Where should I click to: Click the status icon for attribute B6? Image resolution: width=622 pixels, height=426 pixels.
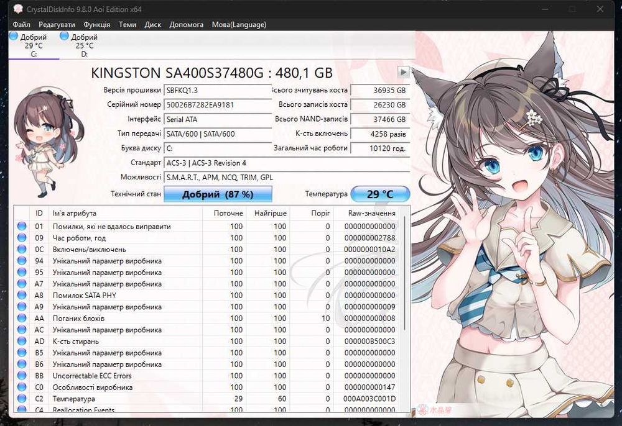point(22,364)
